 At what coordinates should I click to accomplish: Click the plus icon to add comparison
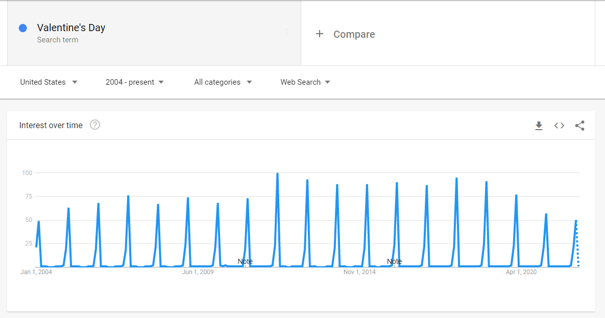(320, 34)
